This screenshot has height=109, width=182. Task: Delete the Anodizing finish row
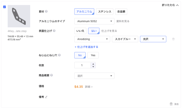tap(173, 39)
